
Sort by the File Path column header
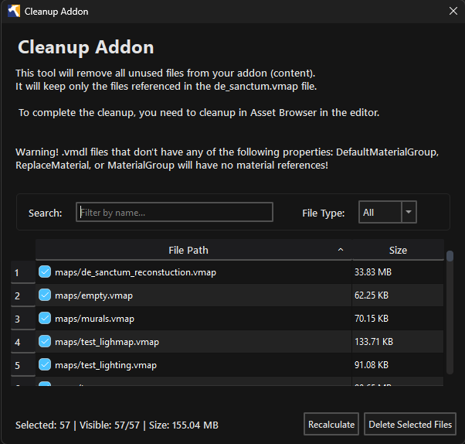click(x=194, y=250)
